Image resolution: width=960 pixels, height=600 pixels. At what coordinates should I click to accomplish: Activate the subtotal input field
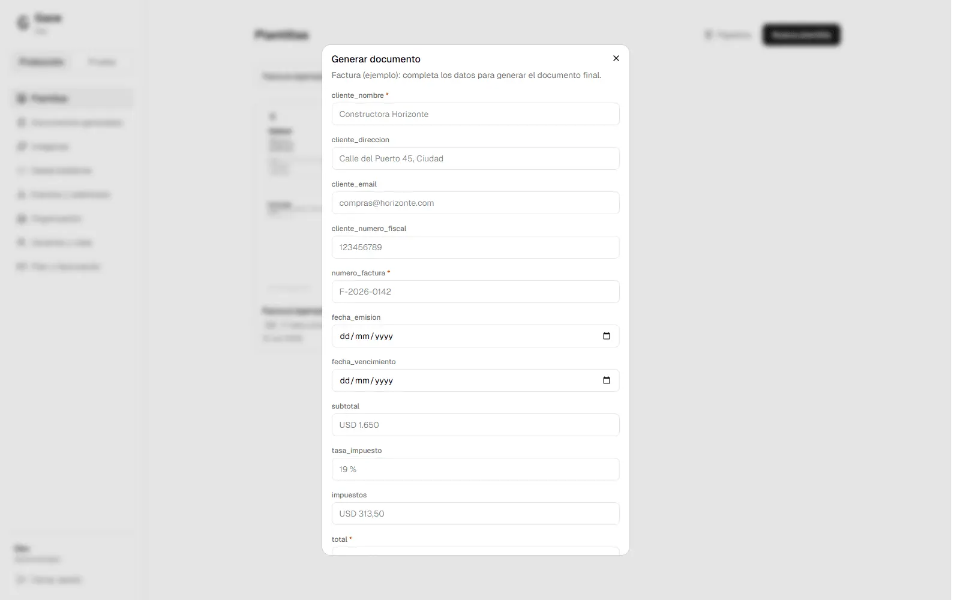tap(475, 425)
